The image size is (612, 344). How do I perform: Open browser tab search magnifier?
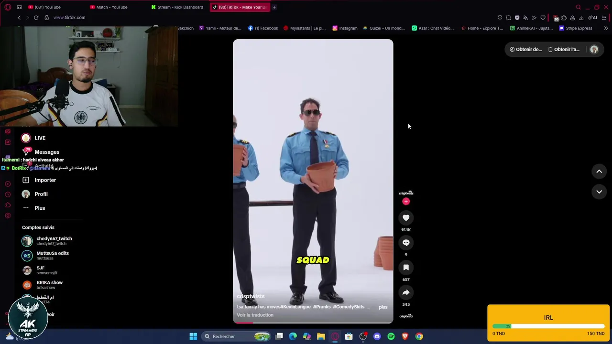(578, 7)
